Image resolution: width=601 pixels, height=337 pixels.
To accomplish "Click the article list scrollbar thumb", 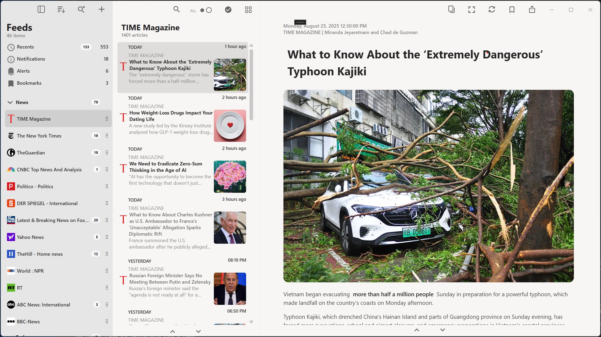I will point(251,85).
